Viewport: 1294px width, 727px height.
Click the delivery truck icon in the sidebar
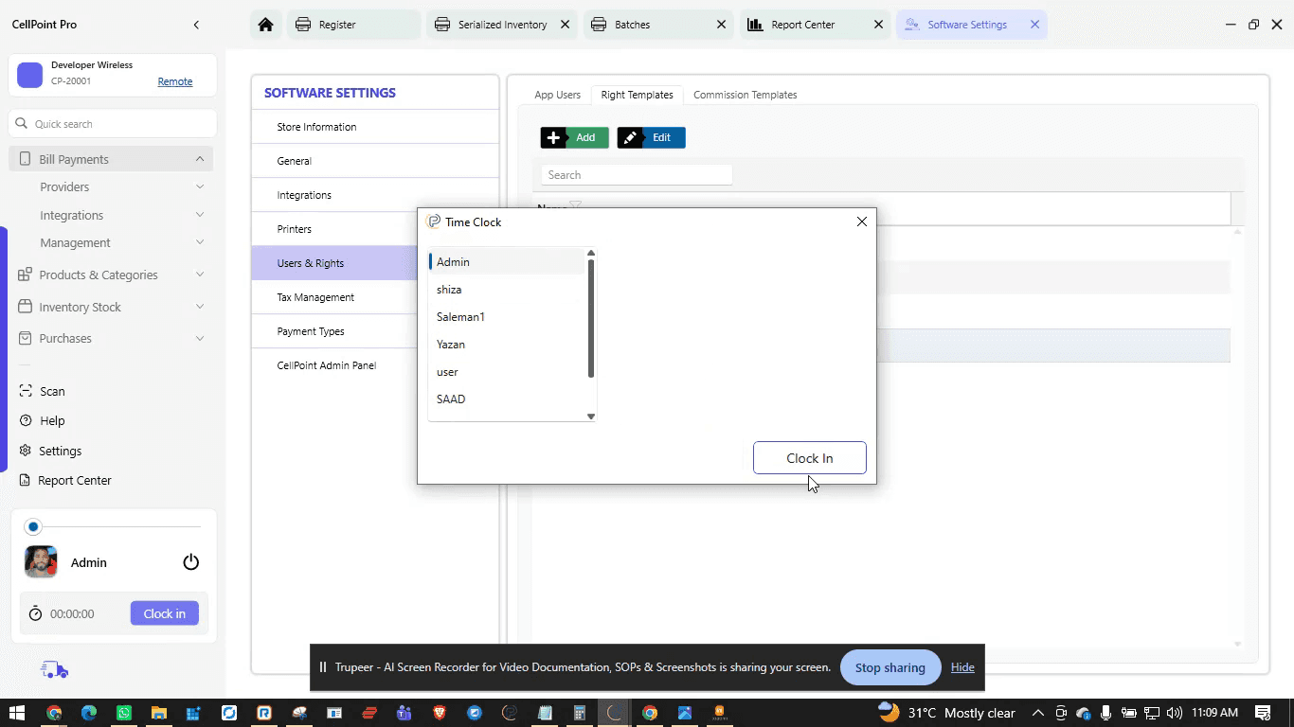pos(54,670)
